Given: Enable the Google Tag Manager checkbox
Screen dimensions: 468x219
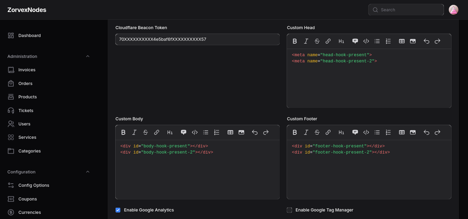Looking at the screenshot, I should [x=289, y=210].
